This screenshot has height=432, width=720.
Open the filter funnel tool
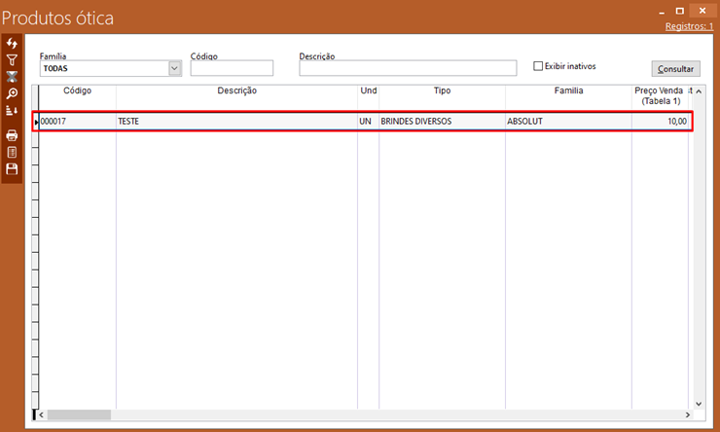coord(12,60)
